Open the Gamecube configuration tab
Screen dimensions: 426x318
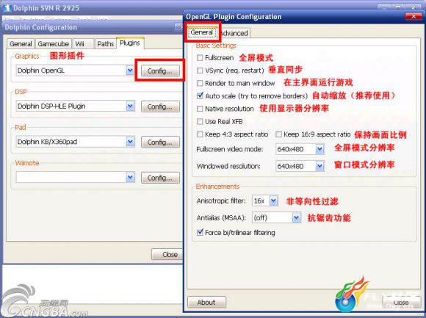click(x=53, y=44)
